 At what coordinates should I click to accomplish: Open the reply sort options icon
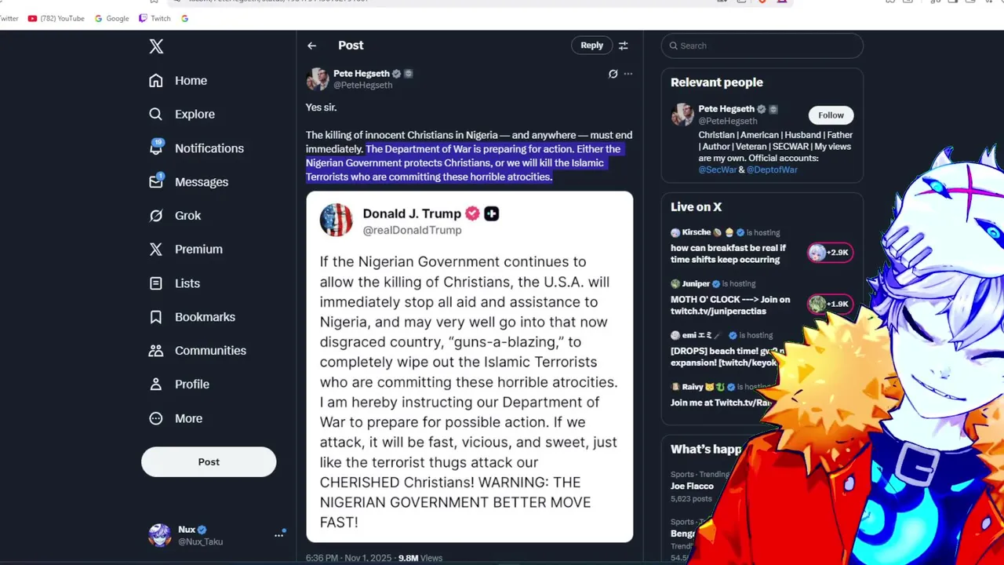click(624, 46)
